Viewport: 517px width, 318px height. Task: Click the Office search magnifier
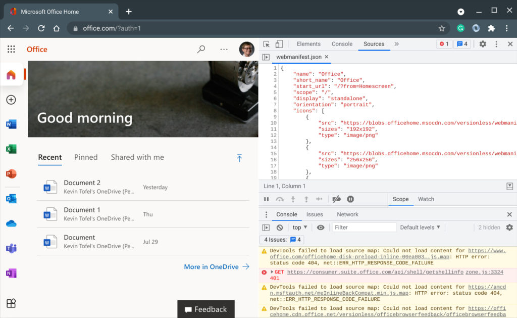pyautogui.click(x=201, y=49)
